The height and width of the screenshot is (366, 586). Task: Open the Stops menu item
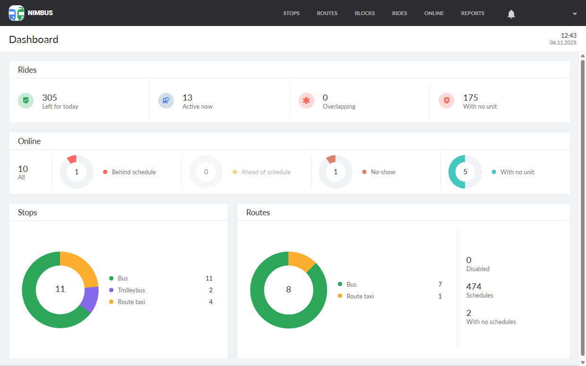point(292,13)
